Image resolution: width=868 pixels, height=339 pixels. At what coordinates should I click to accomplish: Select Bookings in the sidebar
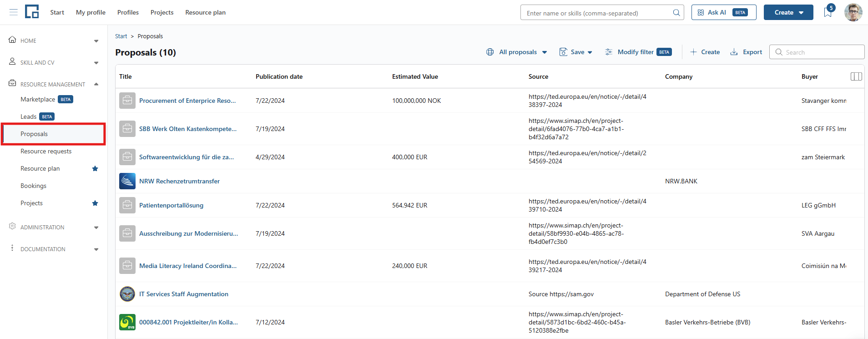pos(33,186)
